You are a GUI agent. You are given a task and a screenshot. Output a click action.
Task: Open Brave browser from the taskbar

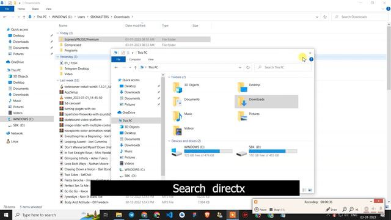pos(207,215)
